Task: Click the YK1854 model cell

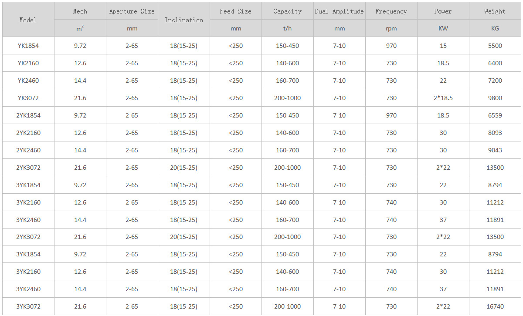Action: click(x=28, y=46)
